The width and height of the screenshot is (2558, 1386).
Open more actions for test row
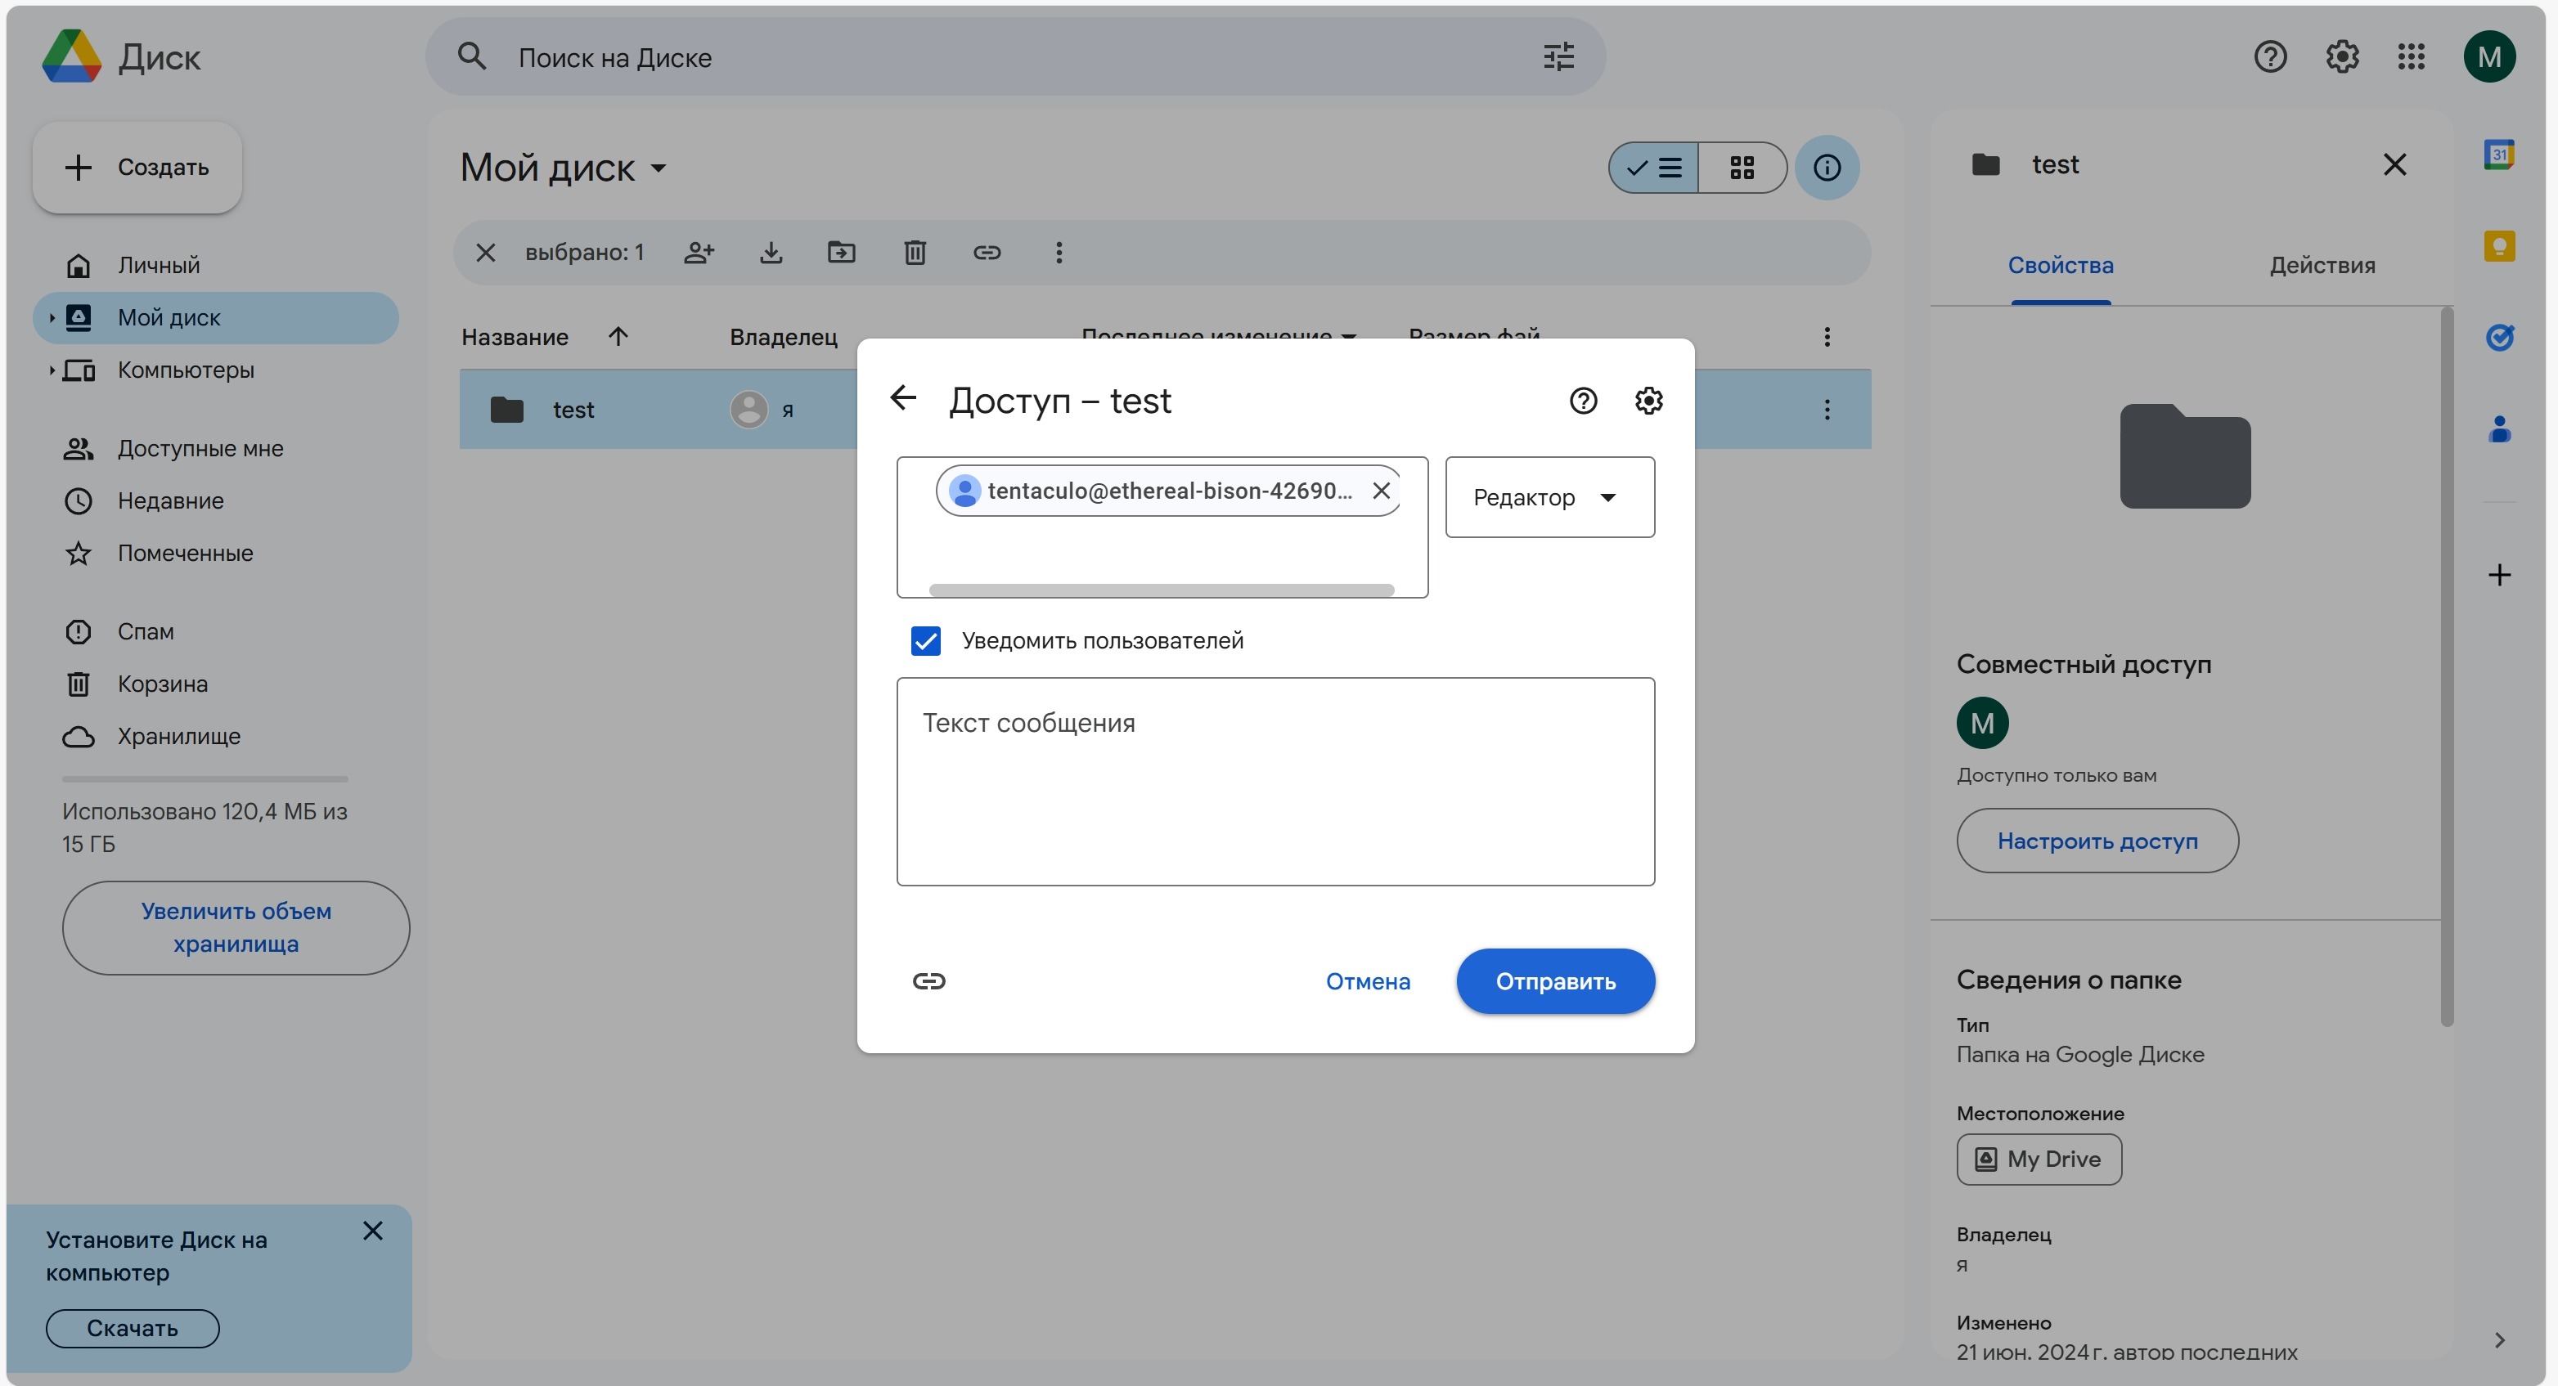pos(1826,409)
